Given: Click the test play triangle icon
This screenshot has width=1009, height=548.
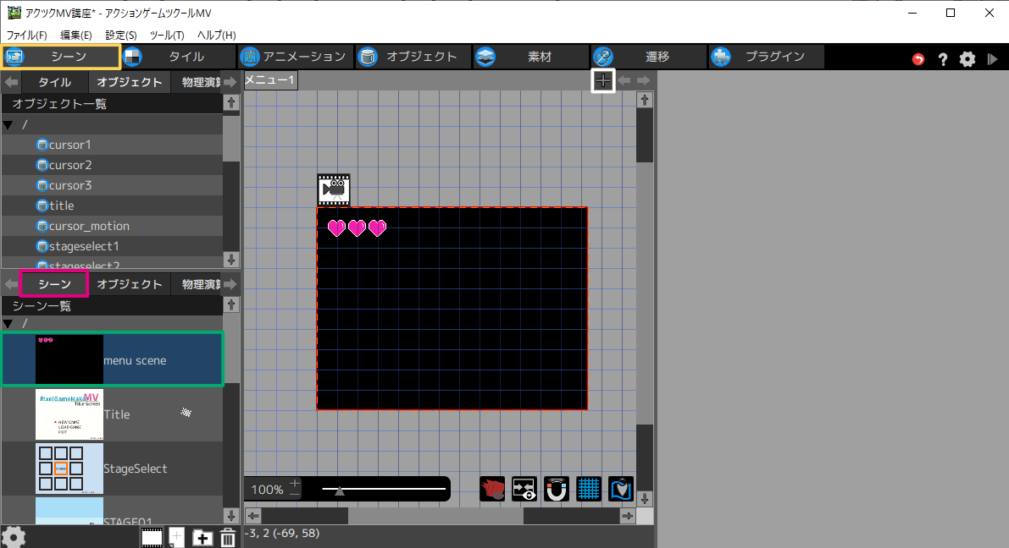Looking at the screenshot, I should point(992,59).
